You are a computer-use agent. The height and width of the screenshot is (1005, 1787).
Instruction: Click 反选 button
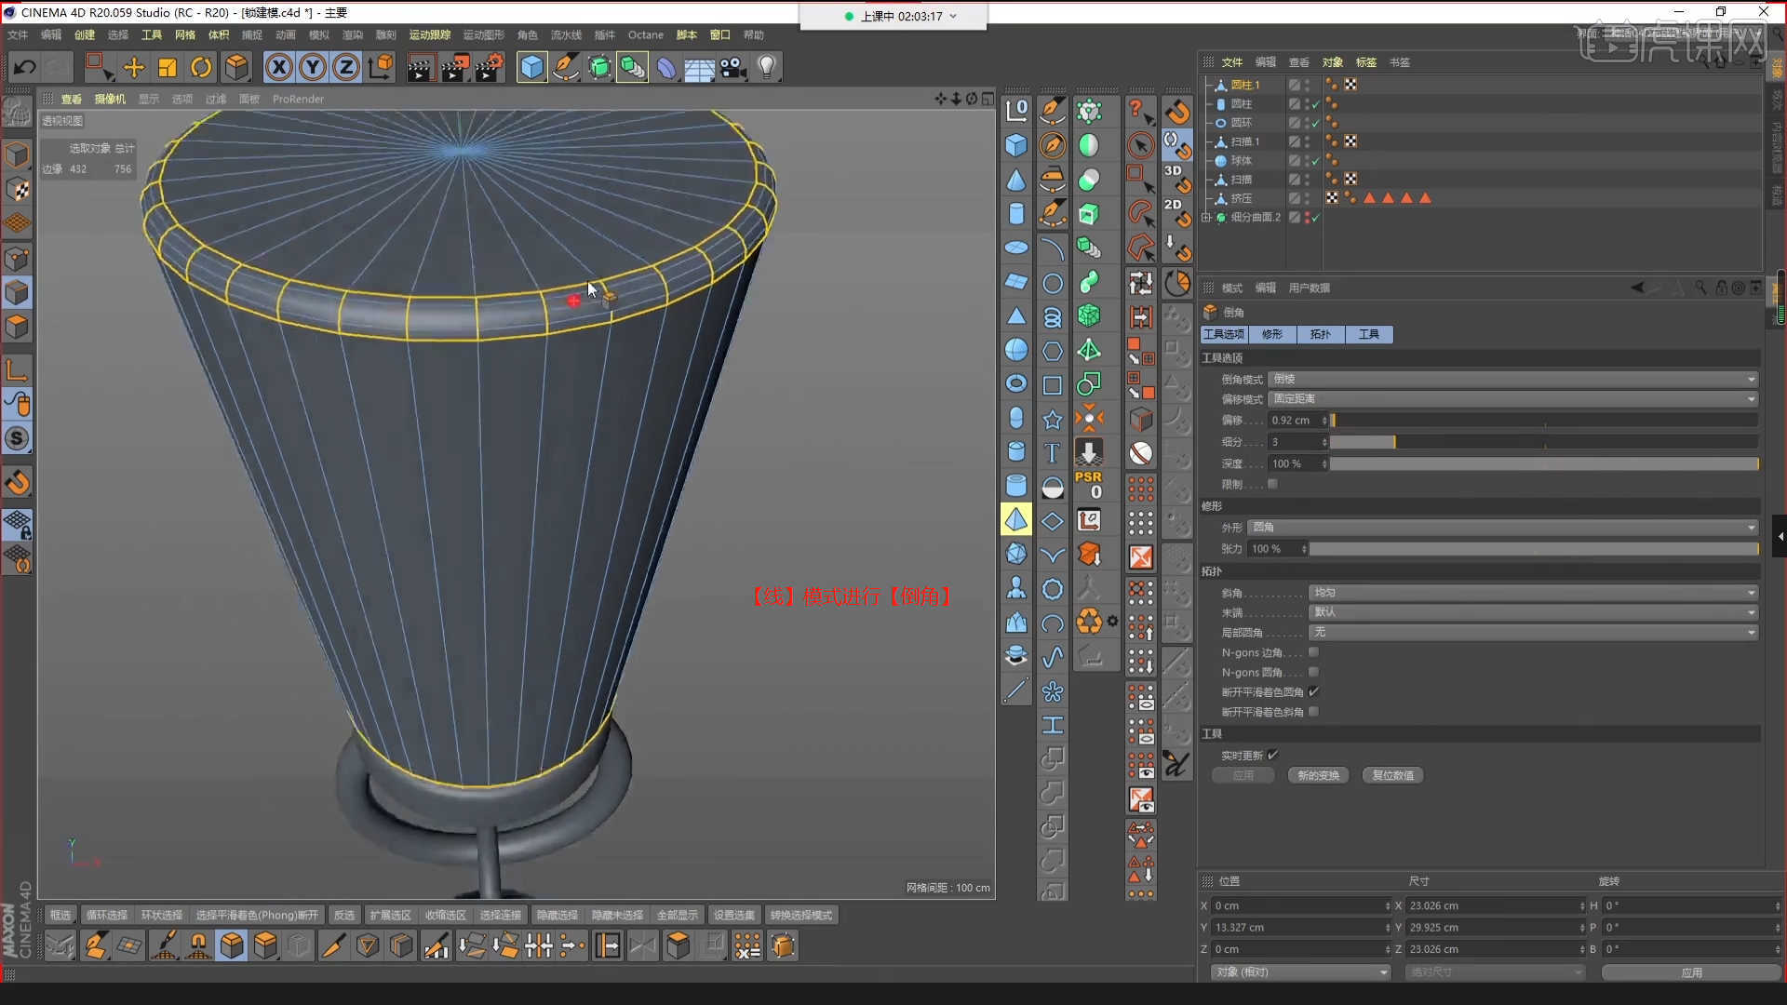click(343, 915)
